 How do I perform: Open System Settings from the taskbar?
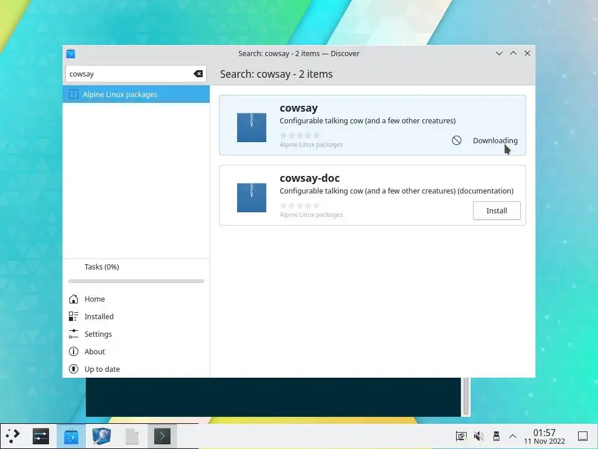pos(41,436)
